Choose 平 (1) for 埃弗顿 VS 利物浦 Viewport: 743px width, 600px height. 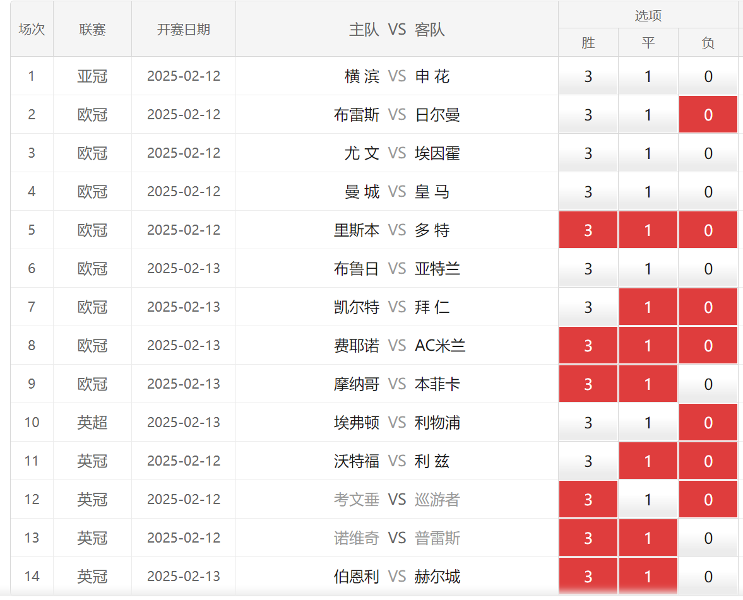(x=648, y=423)
